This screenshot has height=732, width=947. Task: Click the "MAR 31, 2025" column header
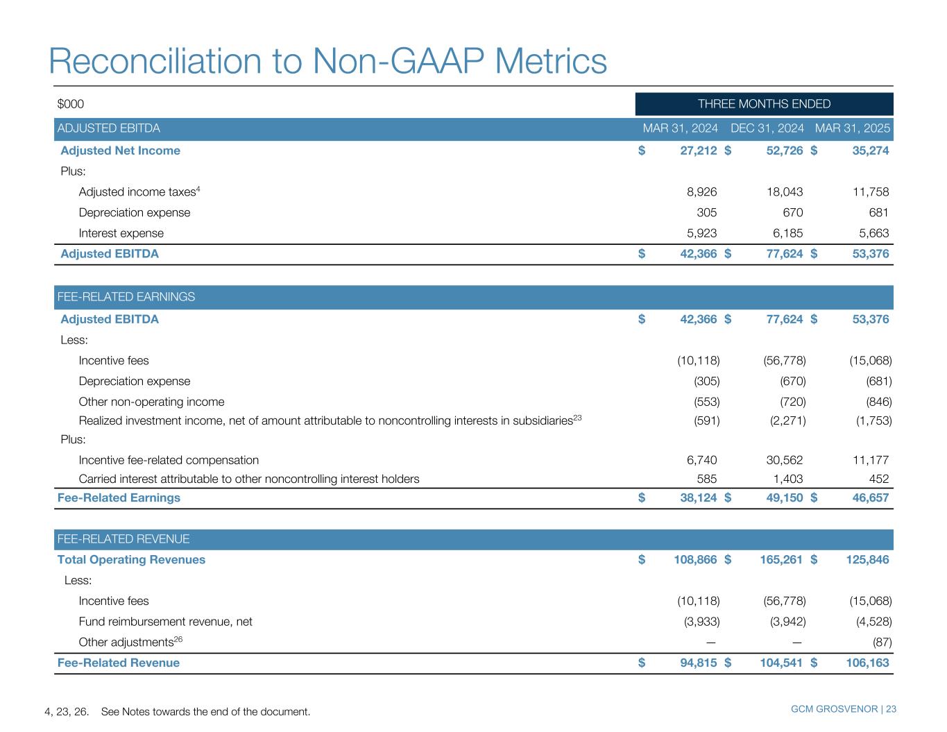tap(852, 128)
